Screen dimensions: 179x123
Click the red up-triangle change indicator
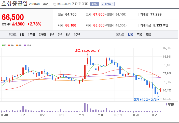pos(13,24)
